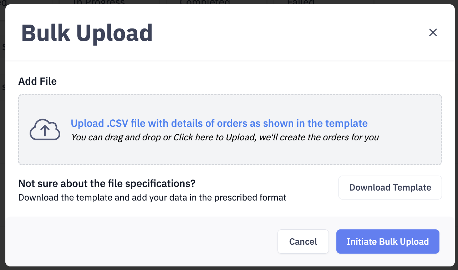Close the Bulk Upload dialog with X
The width and height of the screenshot is (458, 270).
click(x=433, y=33)
